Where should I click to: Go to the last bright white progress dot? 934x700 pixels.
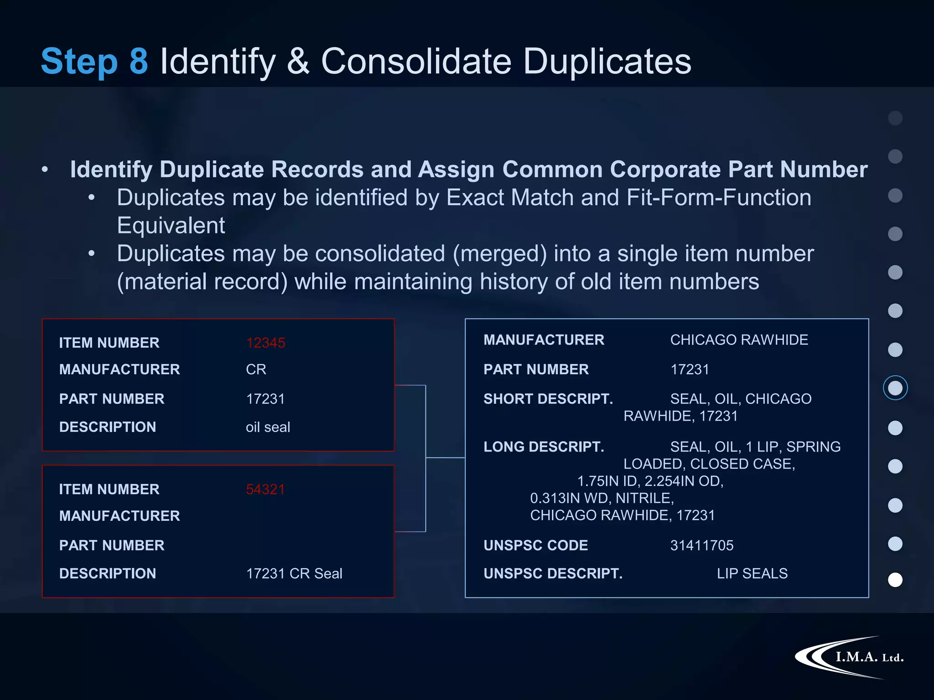pyautogui.click(x=895, y=580)
